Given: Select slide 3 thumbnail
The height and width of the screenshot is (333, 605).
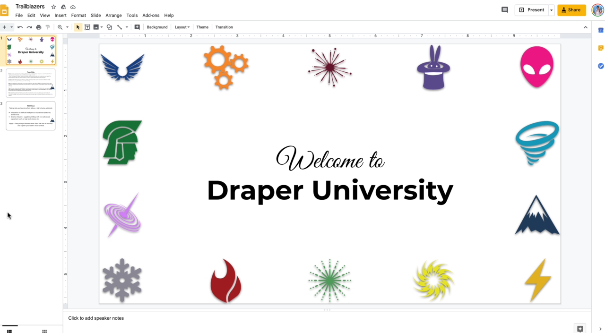Looking at the screenshot, I should pos(31,116).
